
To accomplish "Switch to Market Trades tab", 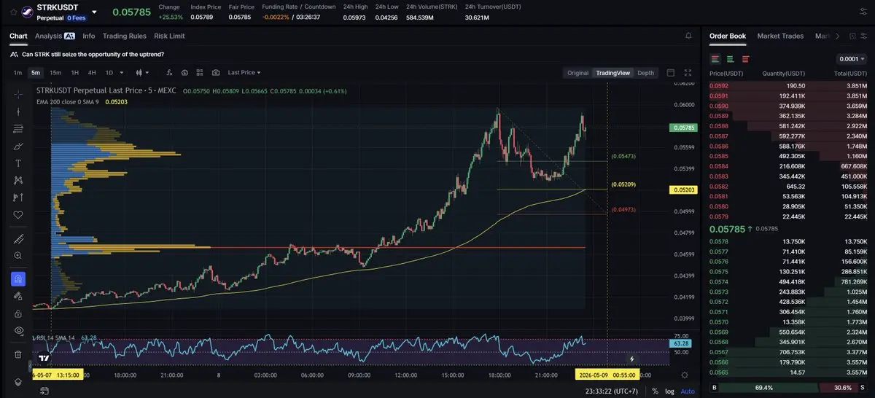I will point(780,36).
